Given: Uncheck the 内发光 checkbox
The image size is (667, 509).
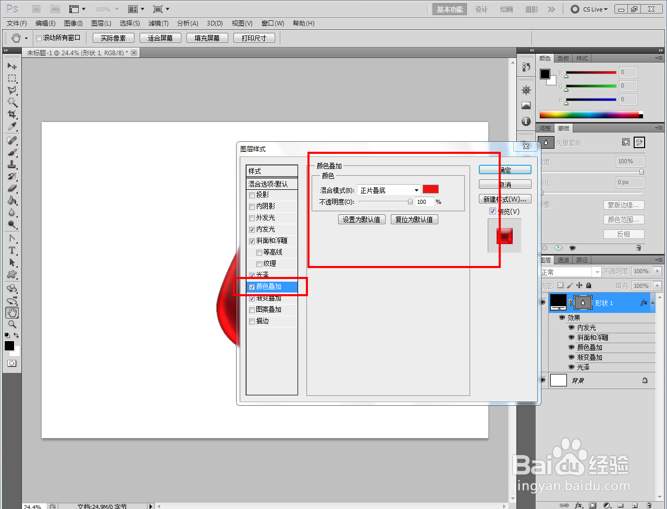Looking at the screenshot, I should tap(252, 229).
